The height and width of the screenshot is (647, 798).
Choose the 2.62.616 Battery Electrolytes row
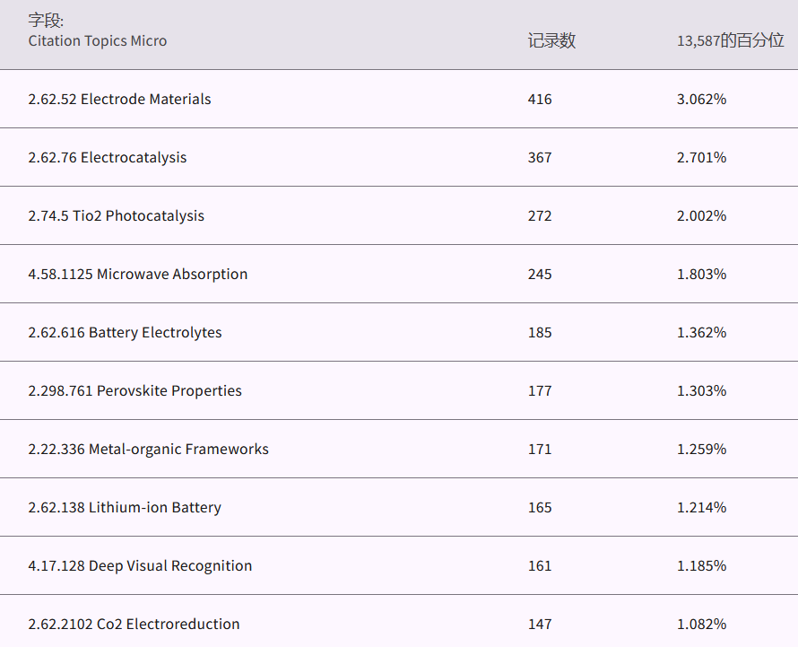pos(125,332)
